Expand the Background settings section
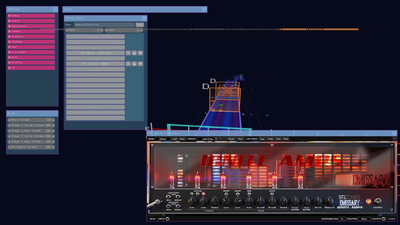This screenshot has width=400, height=225. (x=31, y=26)
